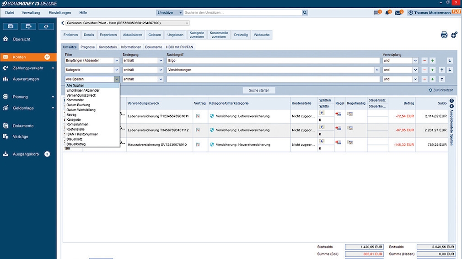The image size is (462, 259).
Task: Click the refresh icon button in sidebar
Action: click(46, 26)
